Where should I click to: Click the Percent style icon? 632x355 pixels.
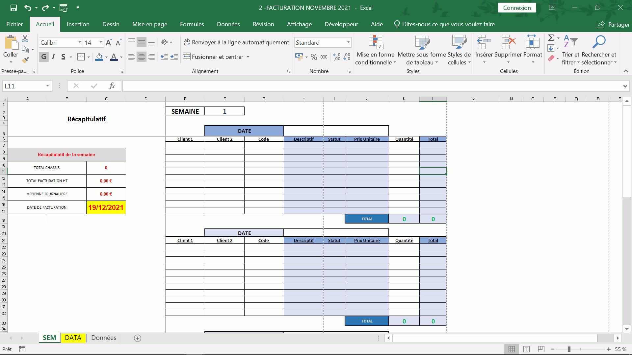tap(314, 57)
